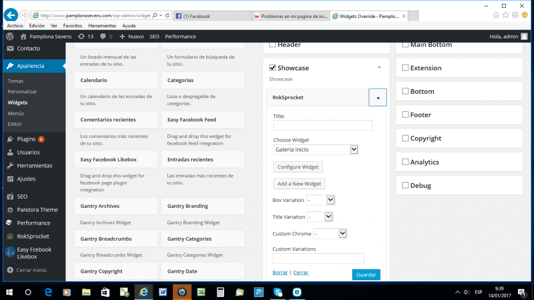Image resolution: width=534 pixels, height=300 pixels.
Task: Open the Herramientas browser menu
Action: pyautogui.click(x=102, y=26)
